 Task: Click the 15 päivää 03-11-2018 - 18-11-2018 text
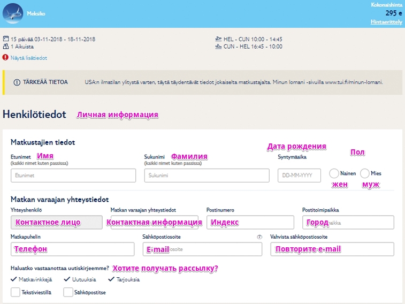pyautogui.click(x=53, y=39)
